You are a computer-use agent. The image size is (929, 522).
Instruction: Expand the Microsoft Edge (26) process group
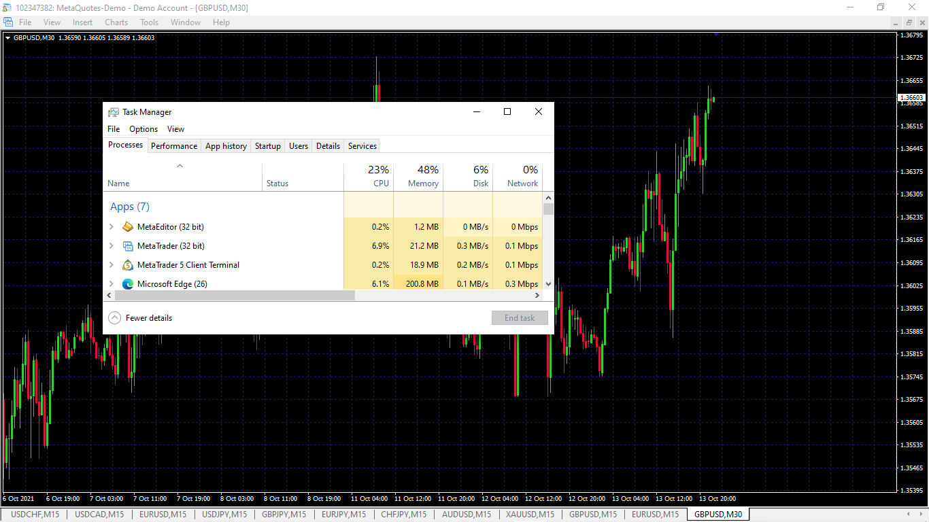[112, 284]
